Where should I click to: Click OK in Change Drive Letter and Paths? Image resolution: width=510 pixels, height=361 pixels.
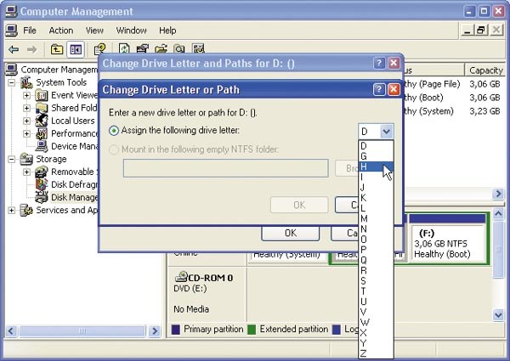click(290, 234)
